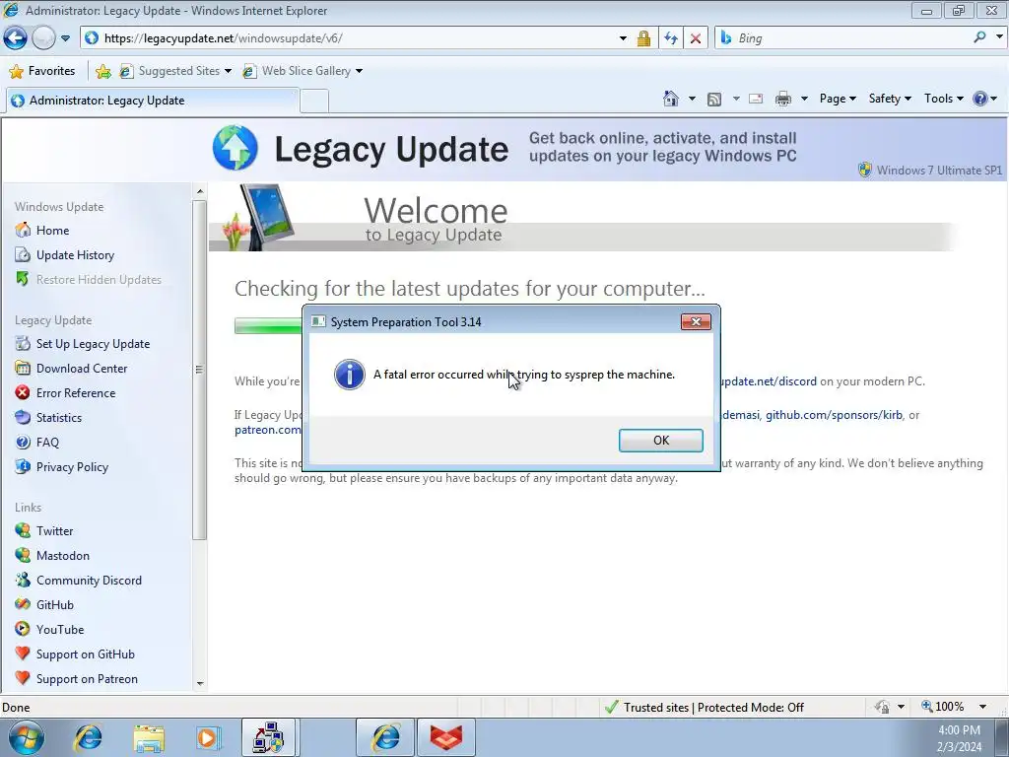This screenshot has width=1009, height=757.
Task: Click the Trusted sites status indicator
Action: (704, 708)
